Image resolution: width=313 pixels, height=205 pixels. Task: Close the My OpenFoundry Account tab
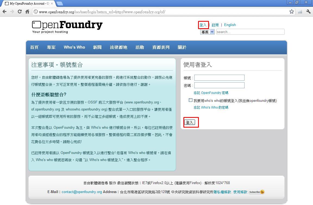[52, 3]
